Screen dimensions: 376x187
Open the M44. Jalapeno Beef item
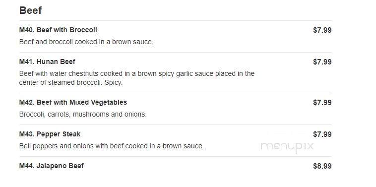51,166
